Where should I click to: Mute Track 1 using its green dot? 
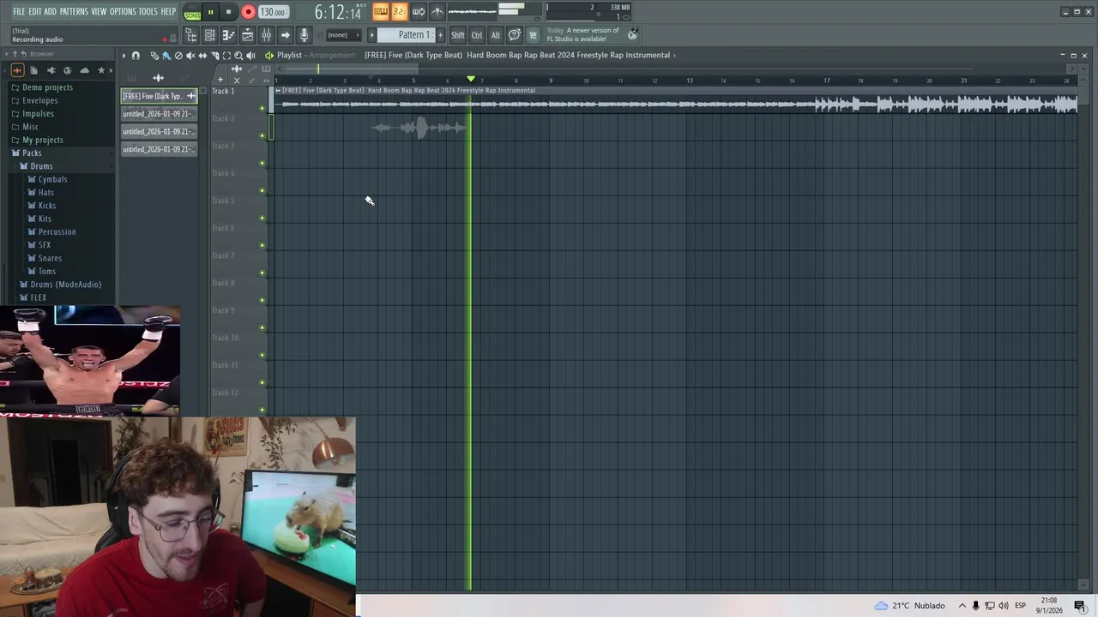[262, 108]
